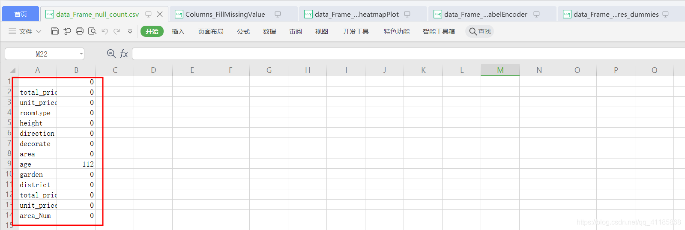Select row 9 header
685x230 pixels.
9,164
